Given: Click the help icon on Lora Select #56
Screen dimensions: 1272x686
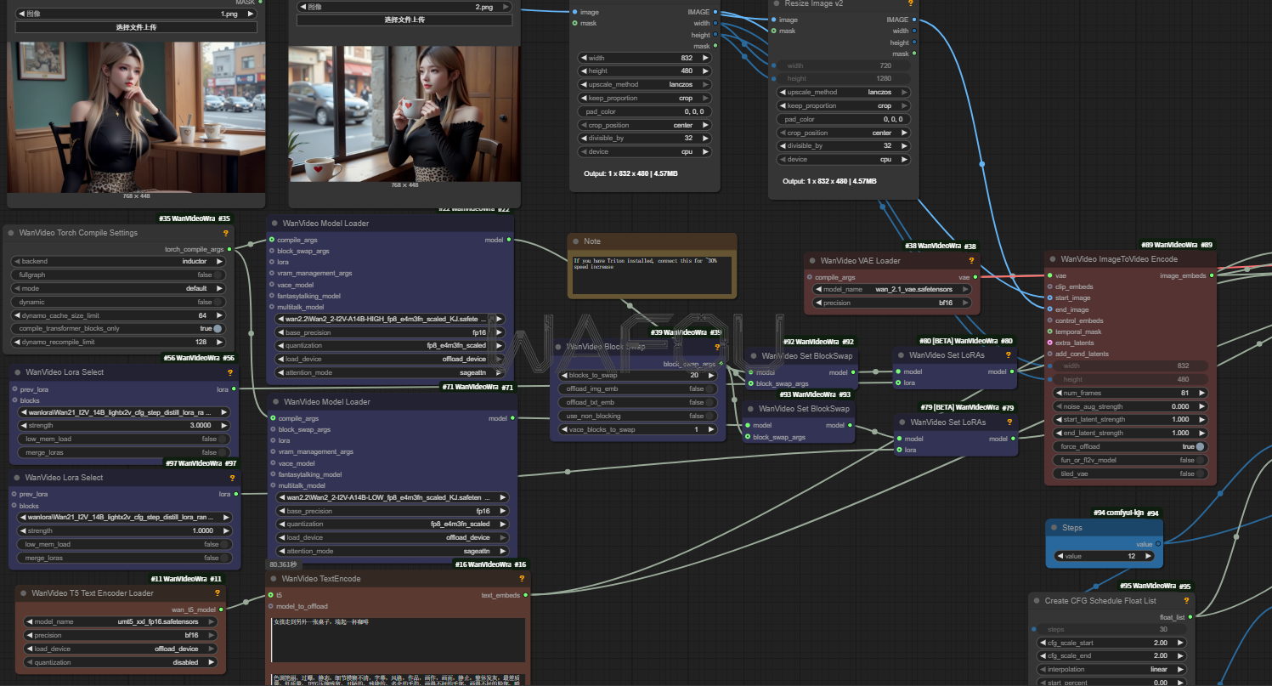Looking at the screenshot, I should 229,372.
